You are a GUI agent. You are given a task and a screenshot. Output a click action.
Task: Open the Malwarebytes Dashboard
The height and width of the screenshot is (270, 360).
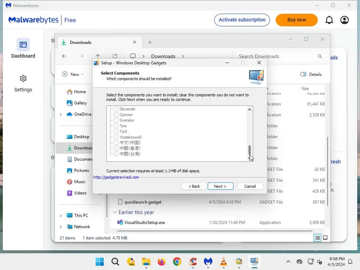23,49
